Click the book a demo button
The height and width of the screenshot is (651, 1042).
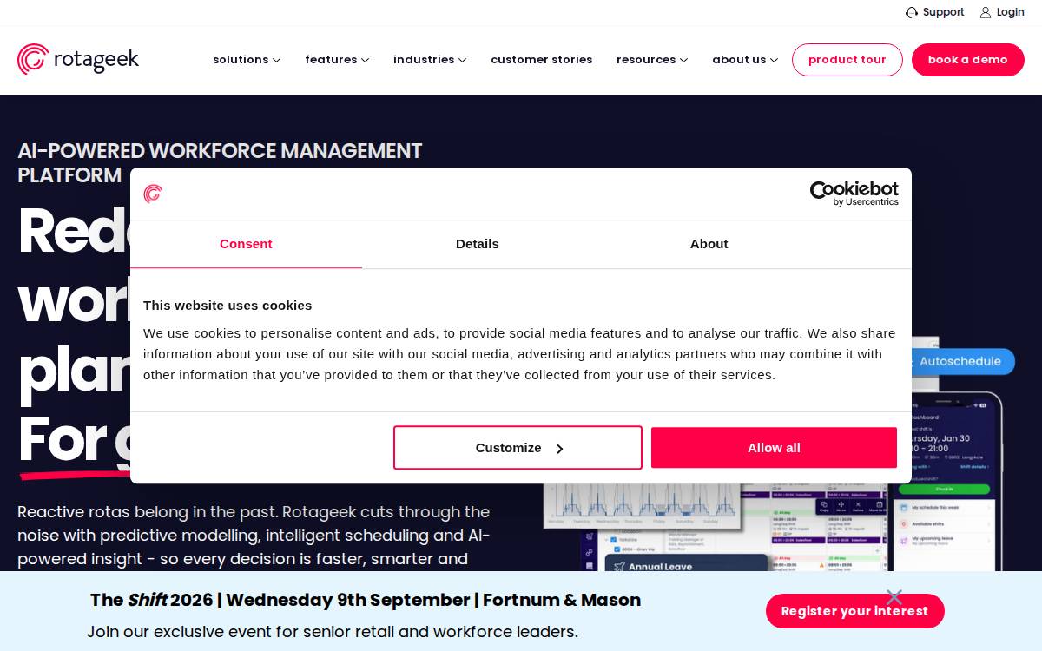(968, 60)
